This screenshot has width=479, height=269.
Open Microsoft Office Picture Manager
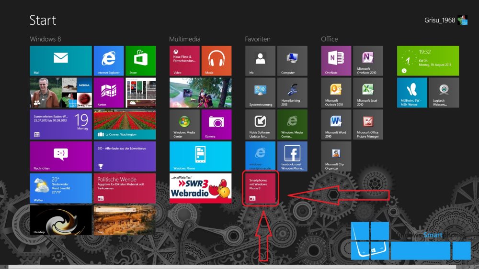coord(368,125)
